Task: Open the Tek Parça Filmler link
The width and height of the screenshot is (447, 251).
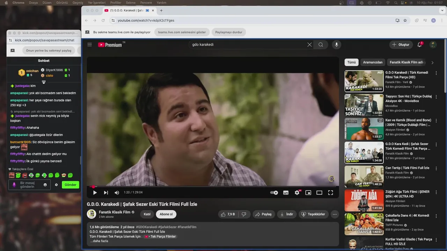Action: click(x=160, y=236)
